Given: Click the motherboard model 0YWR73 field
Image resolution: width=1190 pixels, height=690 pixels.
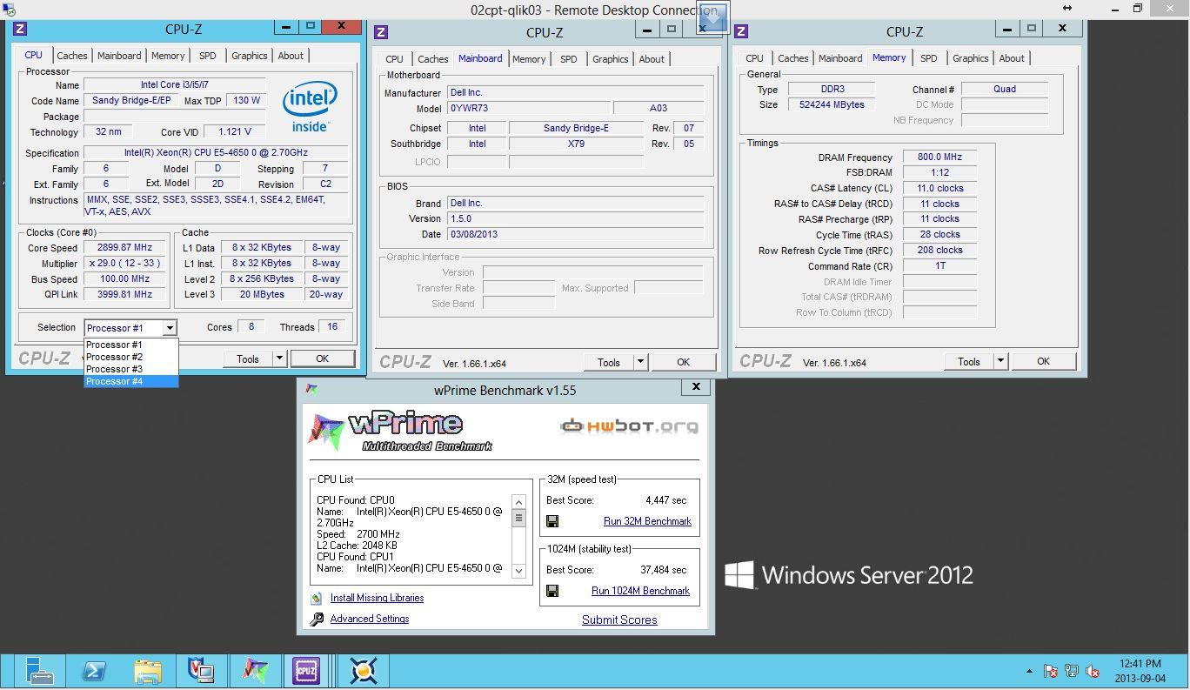Looking at the screenshot, I should tap(529, 109).
